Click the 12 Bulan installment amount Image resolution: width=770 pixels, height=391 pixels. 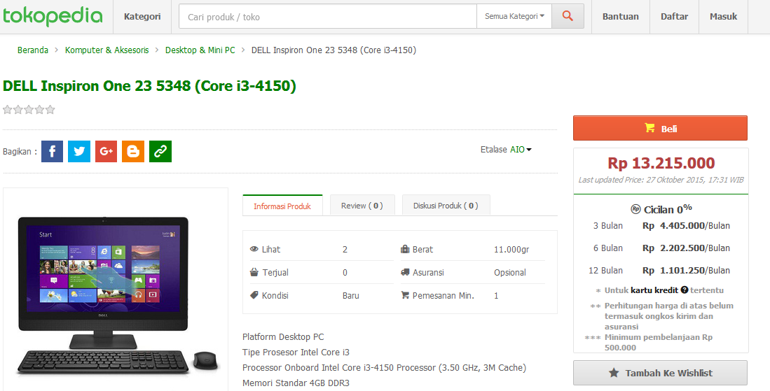pyautogui.click(x=686, y=271)
